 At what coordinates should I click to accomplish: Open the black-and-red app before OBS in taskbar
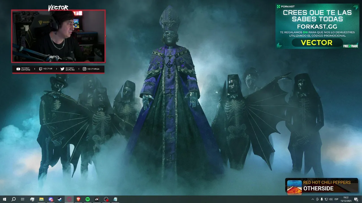click(97, 199)
